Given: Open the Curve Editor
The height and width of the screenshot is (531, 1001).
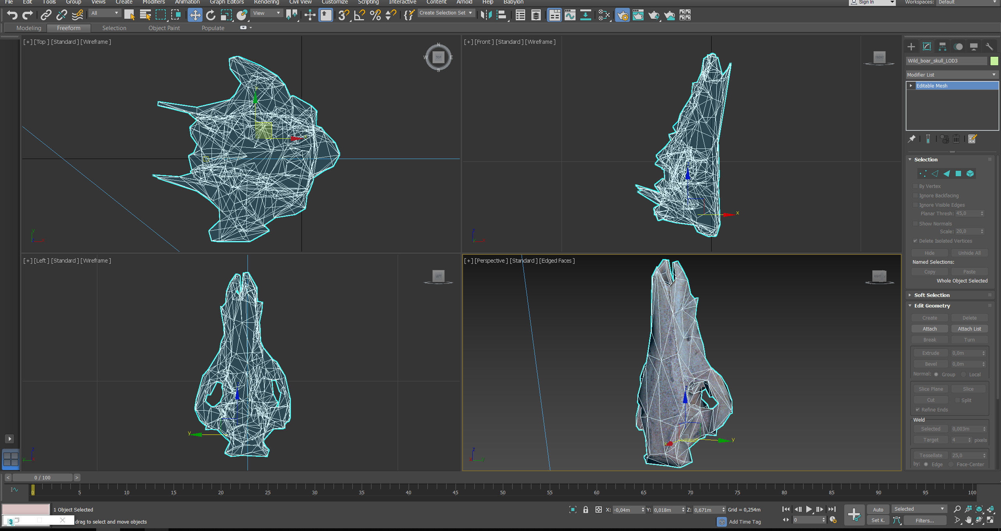Looking at the screenshot, I should (570, 15).
